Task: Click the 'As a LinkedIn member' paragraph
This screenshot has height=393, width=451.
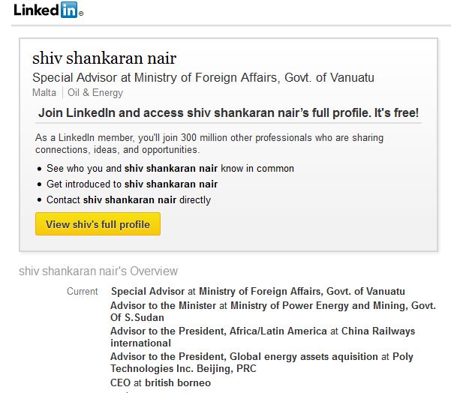Action: click(209, 144)
